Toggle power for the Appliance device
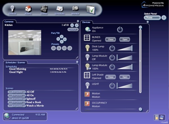Image resolution: width=169 pixels, height=124 pixels. click(120, 29)
